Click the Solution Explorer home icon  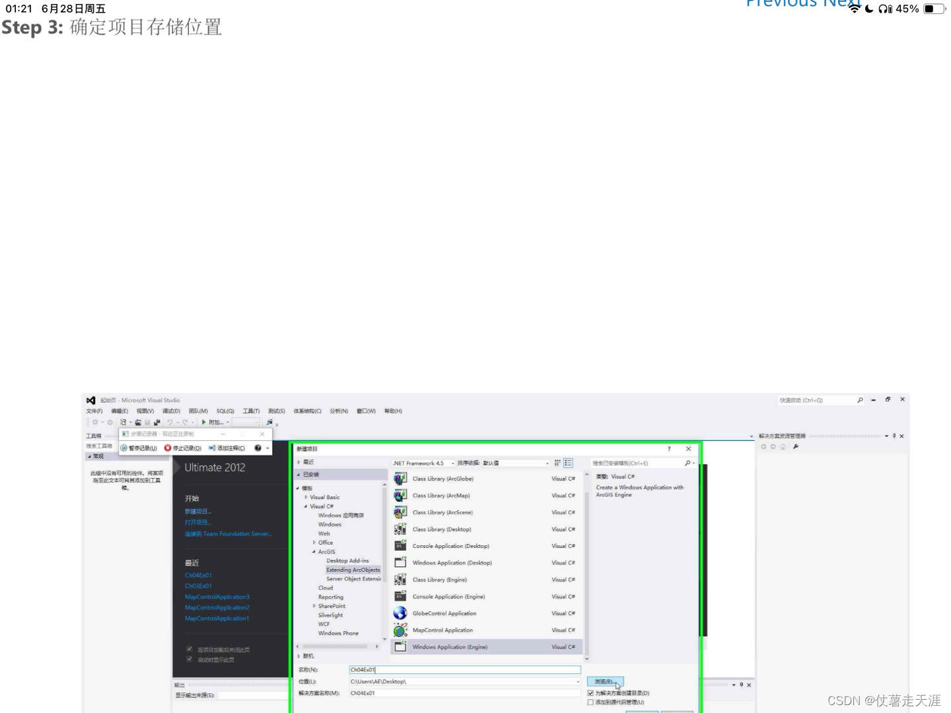click(x=783, y=447)
